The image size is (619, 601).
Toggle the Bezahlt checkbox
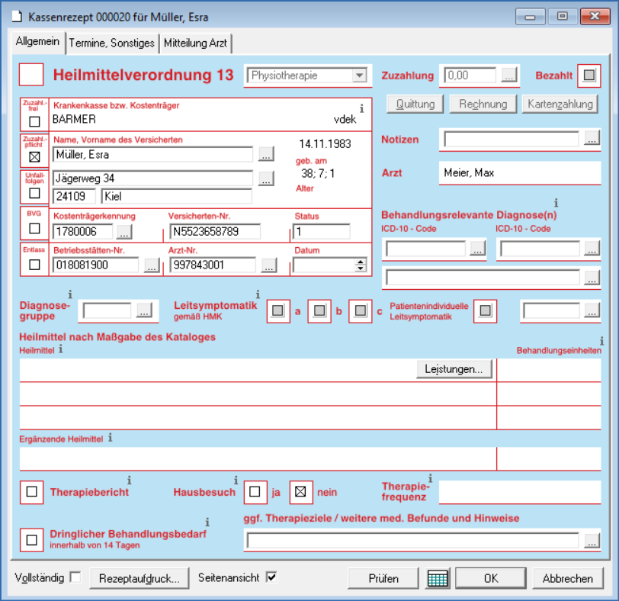[589, 75]
